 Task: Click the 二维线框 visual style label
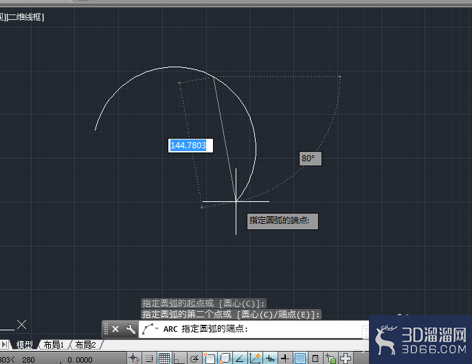click(x=26, y=17)
